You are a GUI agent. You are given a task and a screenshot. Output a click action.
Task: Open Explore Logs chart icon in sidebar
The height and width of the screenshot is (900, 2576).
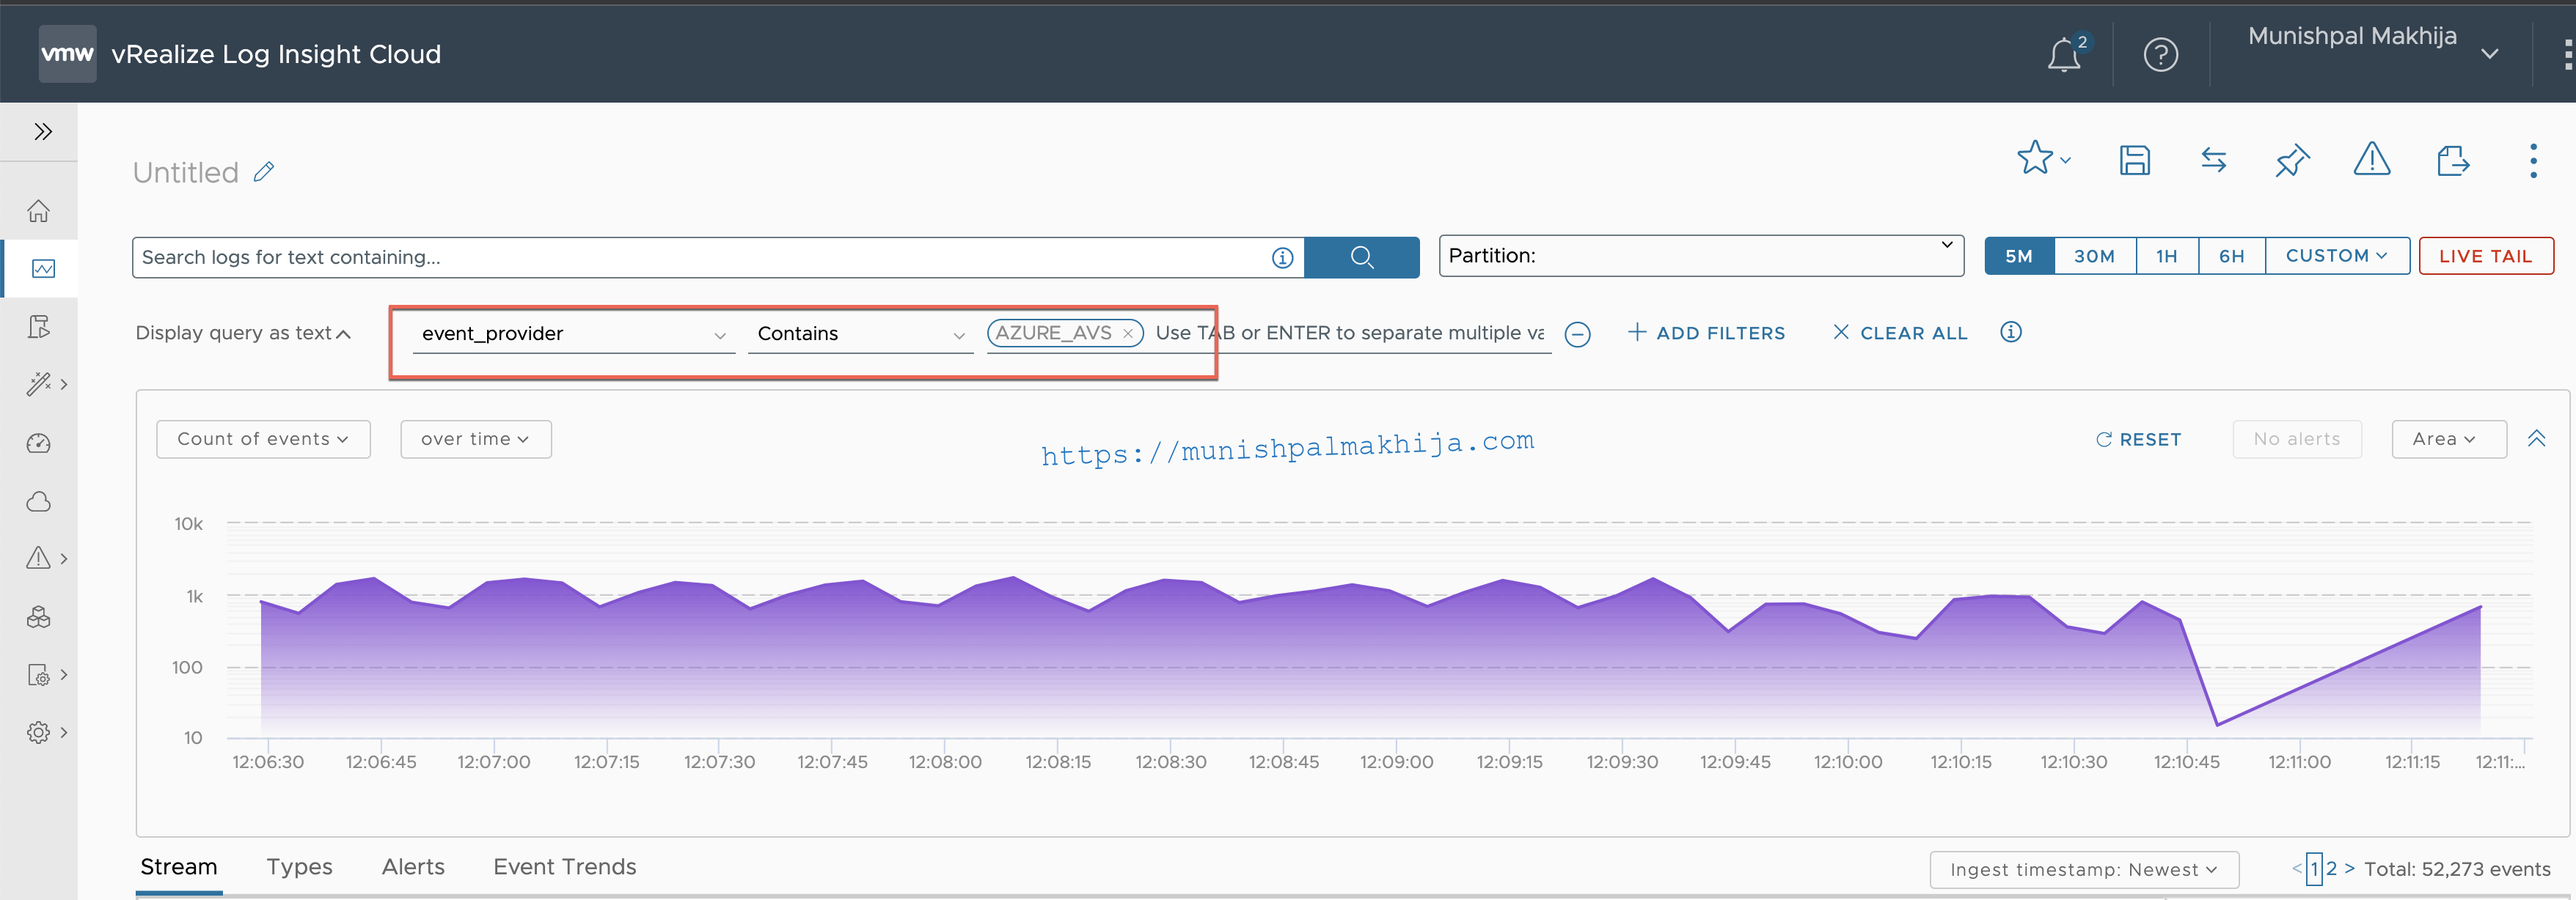point(43,269)
